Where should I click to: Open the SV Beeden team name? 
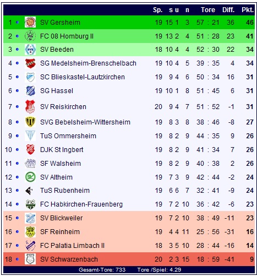tap(57, 50)
